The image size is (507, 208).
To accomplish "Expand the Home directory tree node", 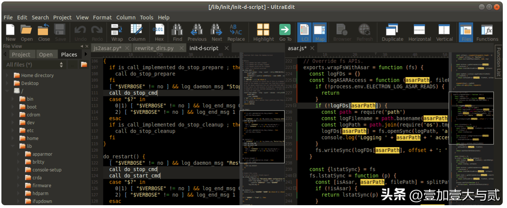I will coord(7,75).
